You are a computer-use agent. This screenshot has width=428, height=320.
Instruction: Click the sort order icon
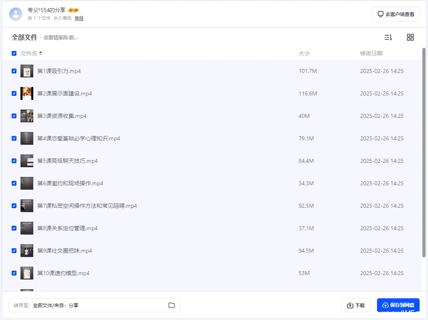[388, 37]
